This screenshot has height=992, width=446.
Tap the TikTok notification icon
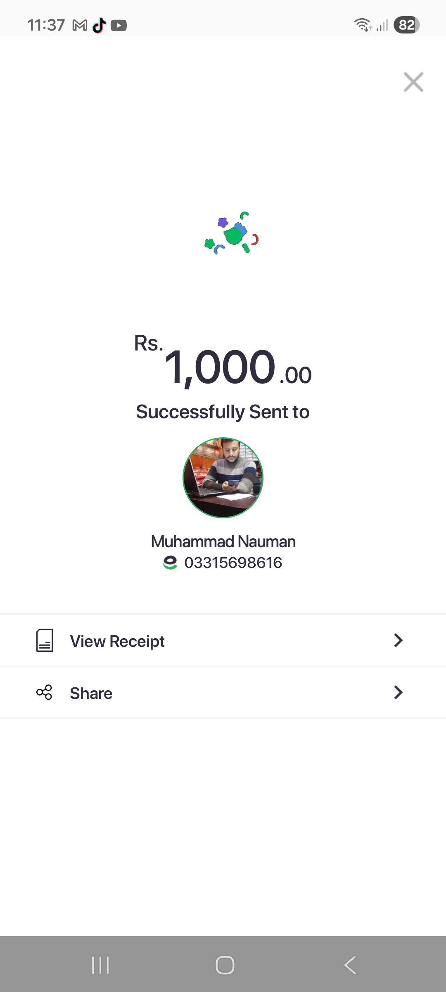coord(99,26)
